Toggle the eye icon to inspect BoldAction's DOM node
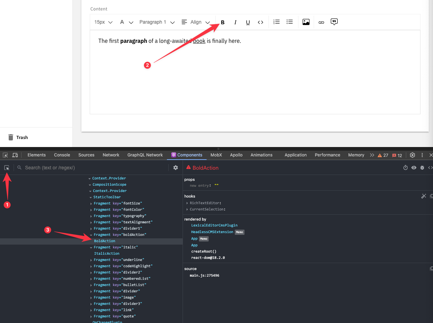 (x=414, y=167)
